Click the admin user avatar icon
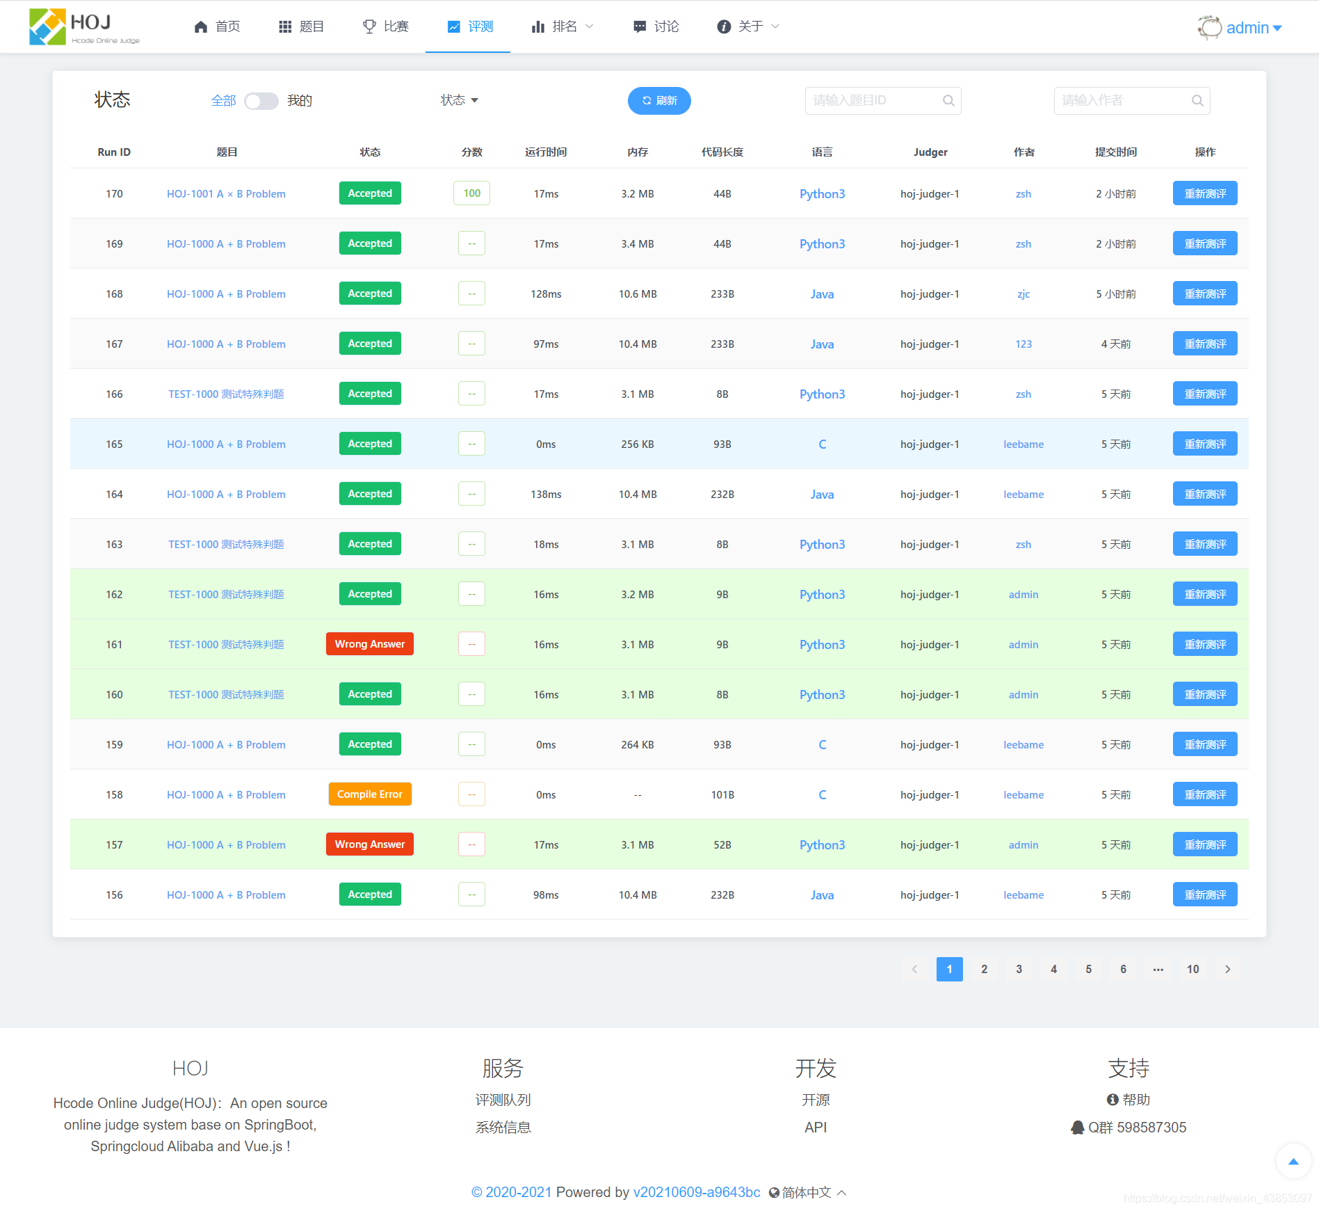Image resolution: width=1319 pixels, height=1211 pixels. coord(1209,28)
